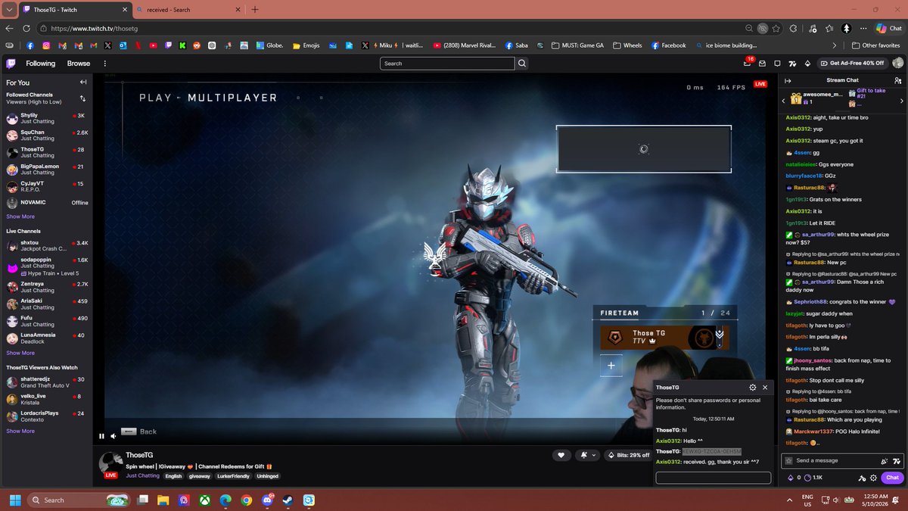Click the Windows Start button
This screenshot has width=908, height=511.
tap(15, 500)
